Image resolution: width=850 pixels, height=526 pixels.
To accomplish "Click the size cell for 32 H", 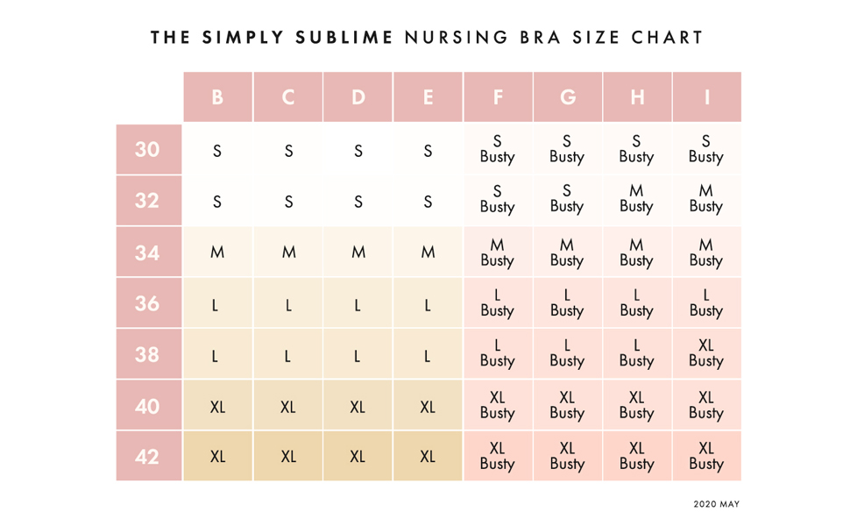I will pos(636,199).
